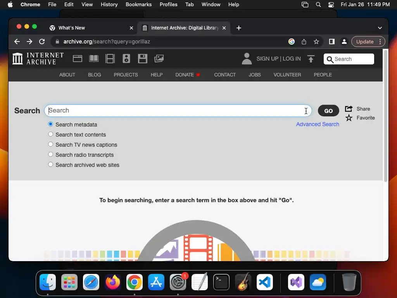
Task: Reload the page in Chrome
Action: 42,42
